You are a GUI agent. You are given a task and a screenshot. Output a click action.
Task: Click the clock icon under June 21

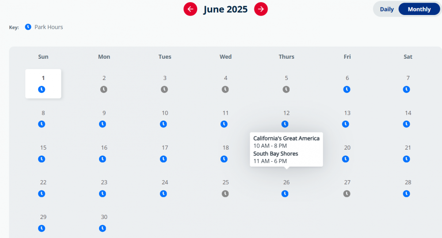406,159
